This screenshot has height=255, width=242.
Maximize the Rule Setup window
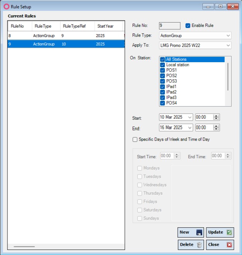(220, 7)
